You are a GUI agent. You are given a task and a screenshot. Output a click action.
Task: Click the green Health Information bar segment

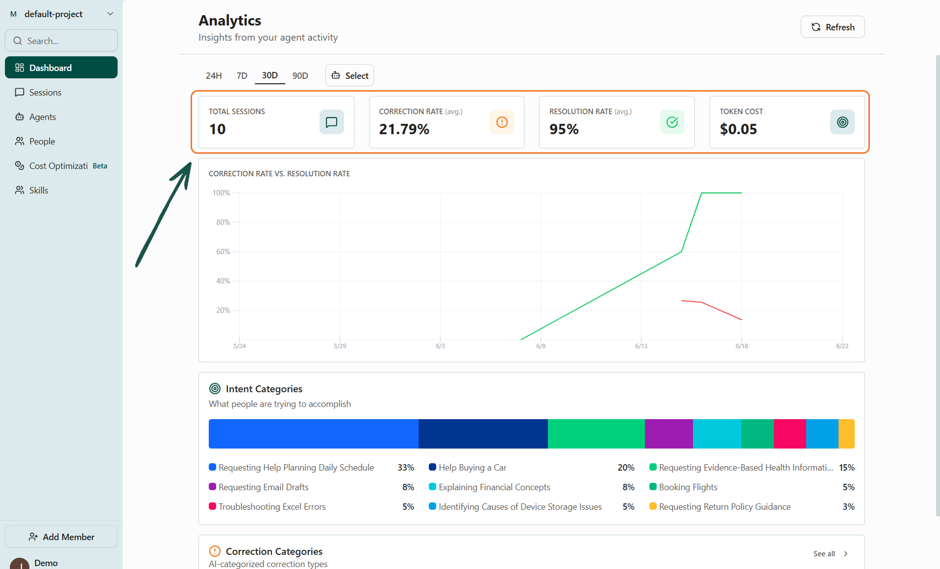(x=596, y=434)
